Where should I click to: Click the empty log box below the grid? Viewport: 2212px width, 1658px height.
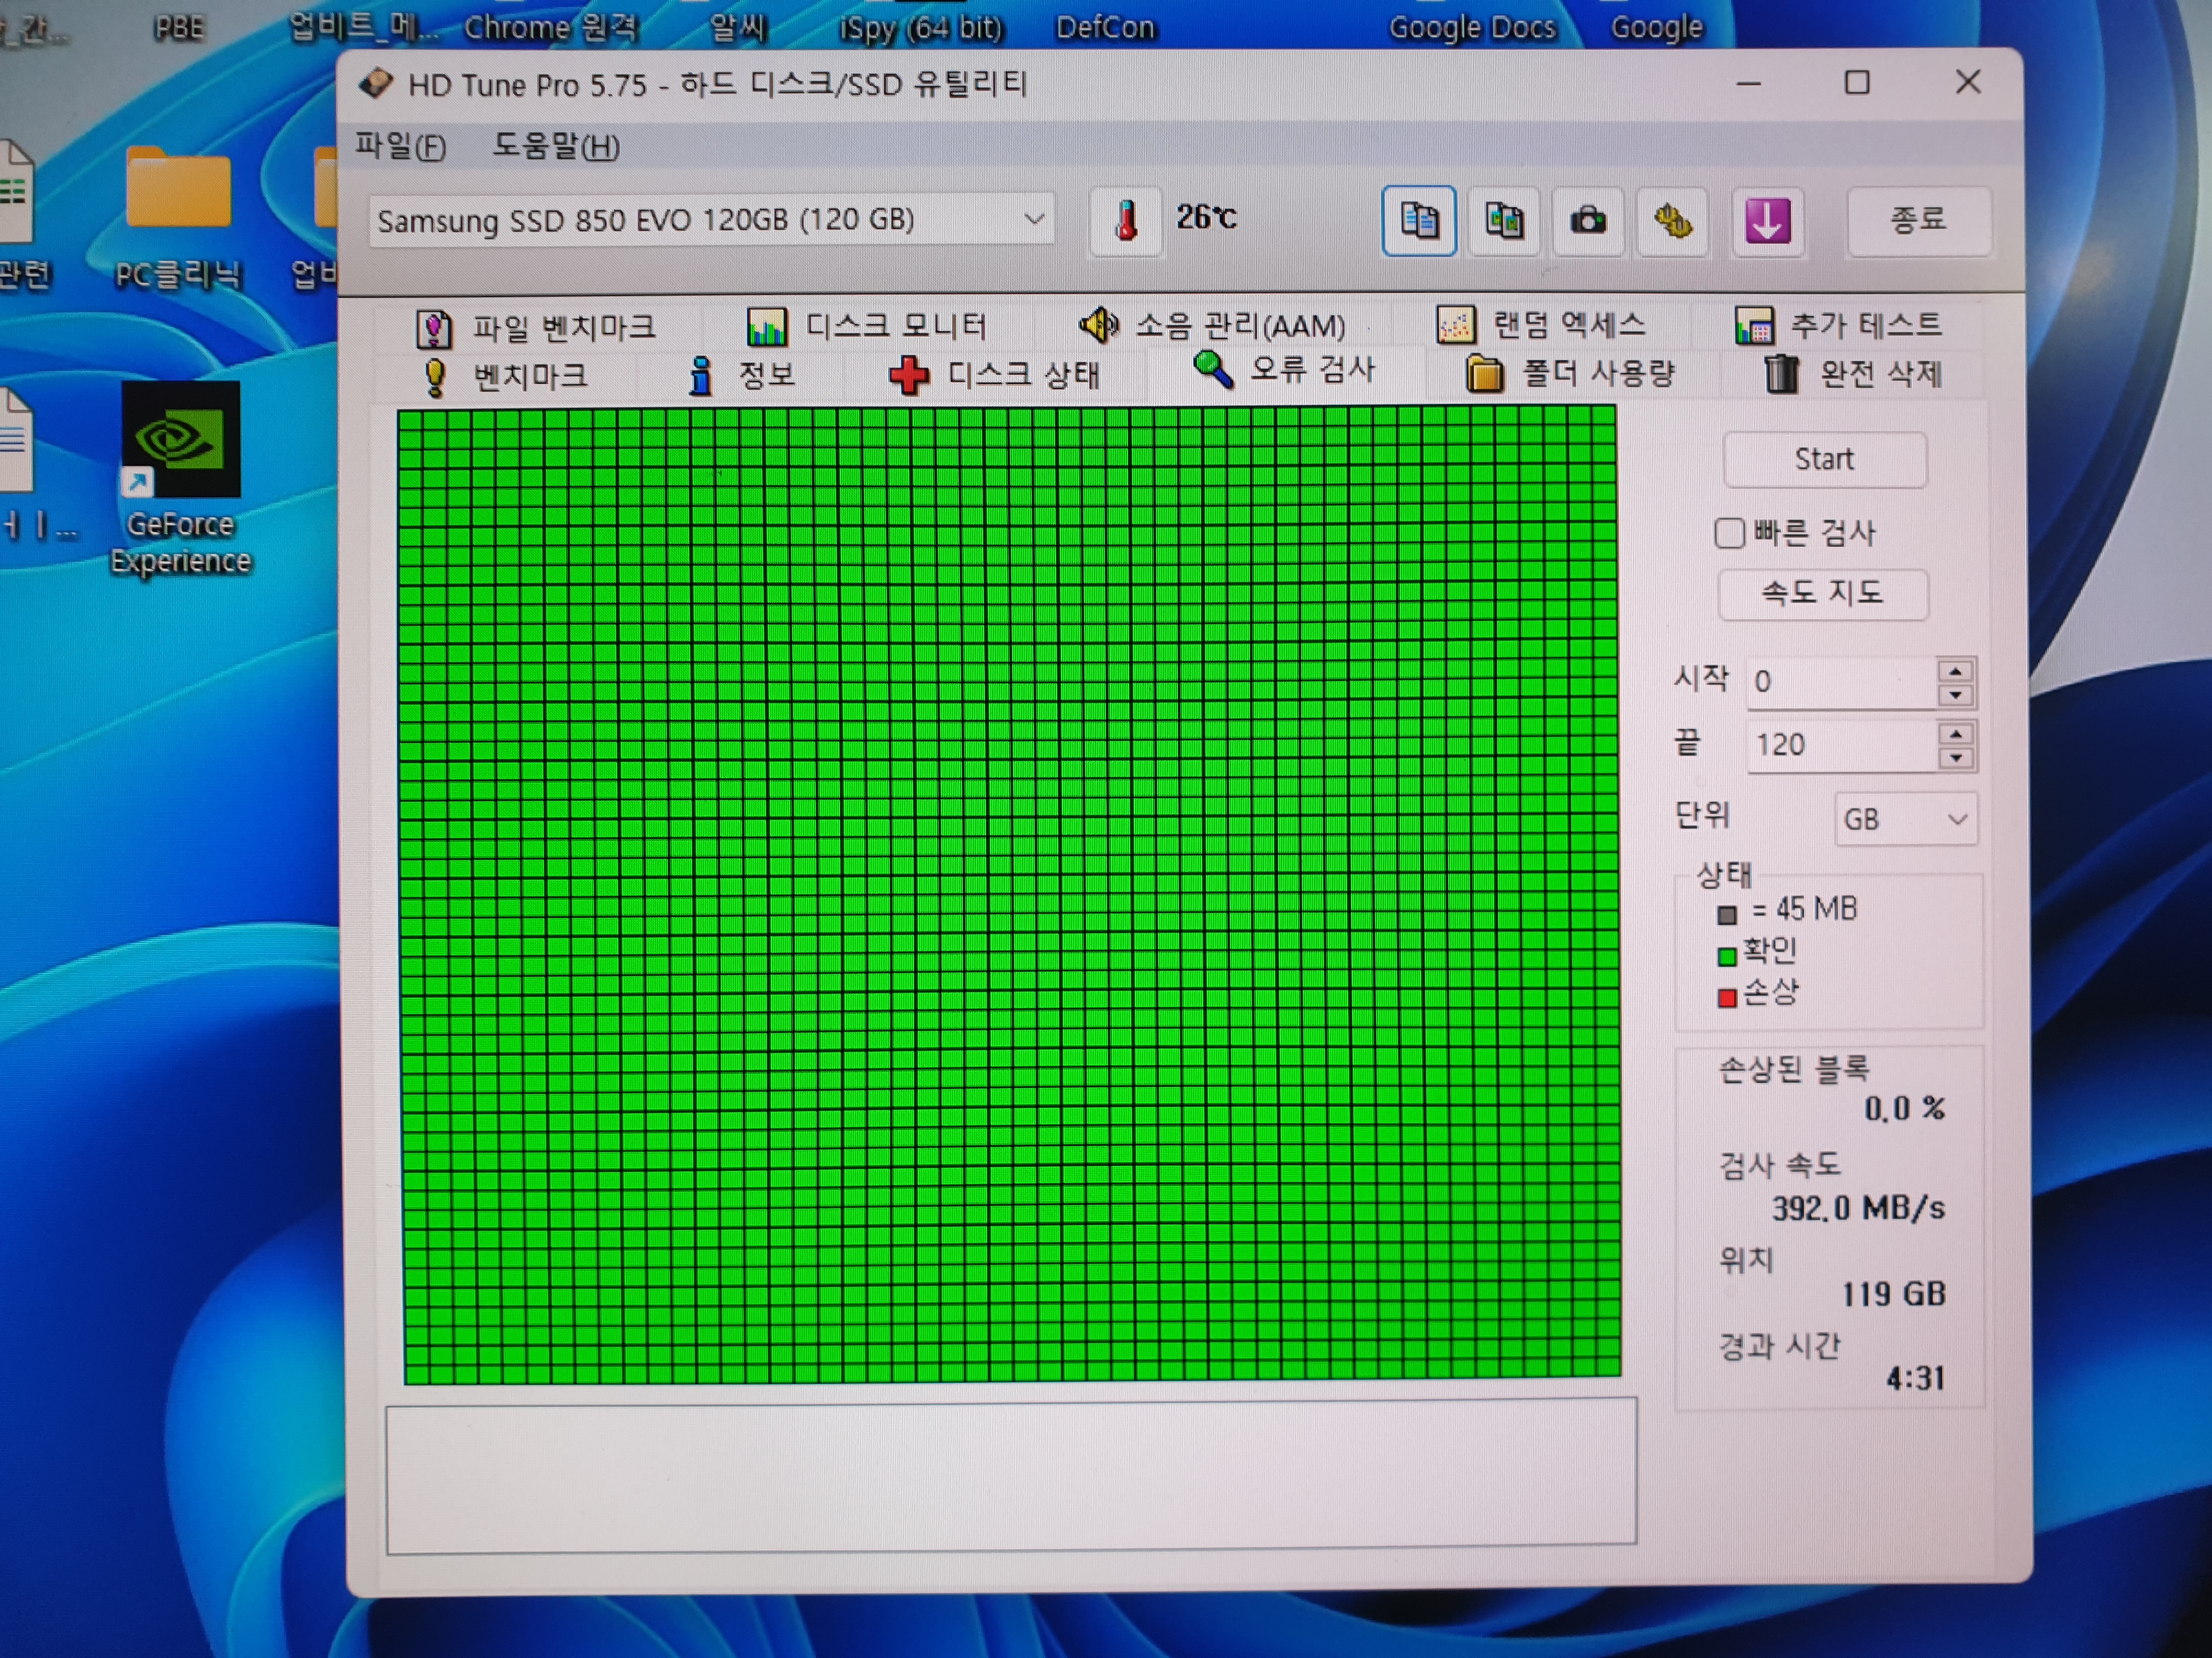coord(1011,1476)
